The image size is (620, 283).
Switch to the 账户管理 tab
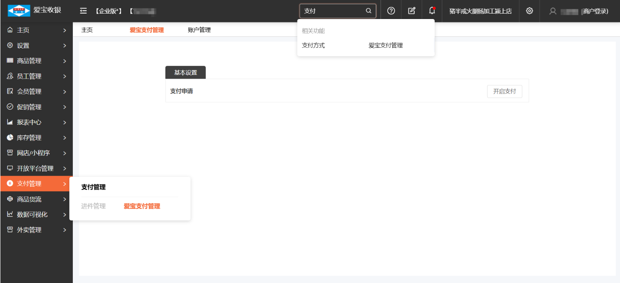[x=199, y=30]
